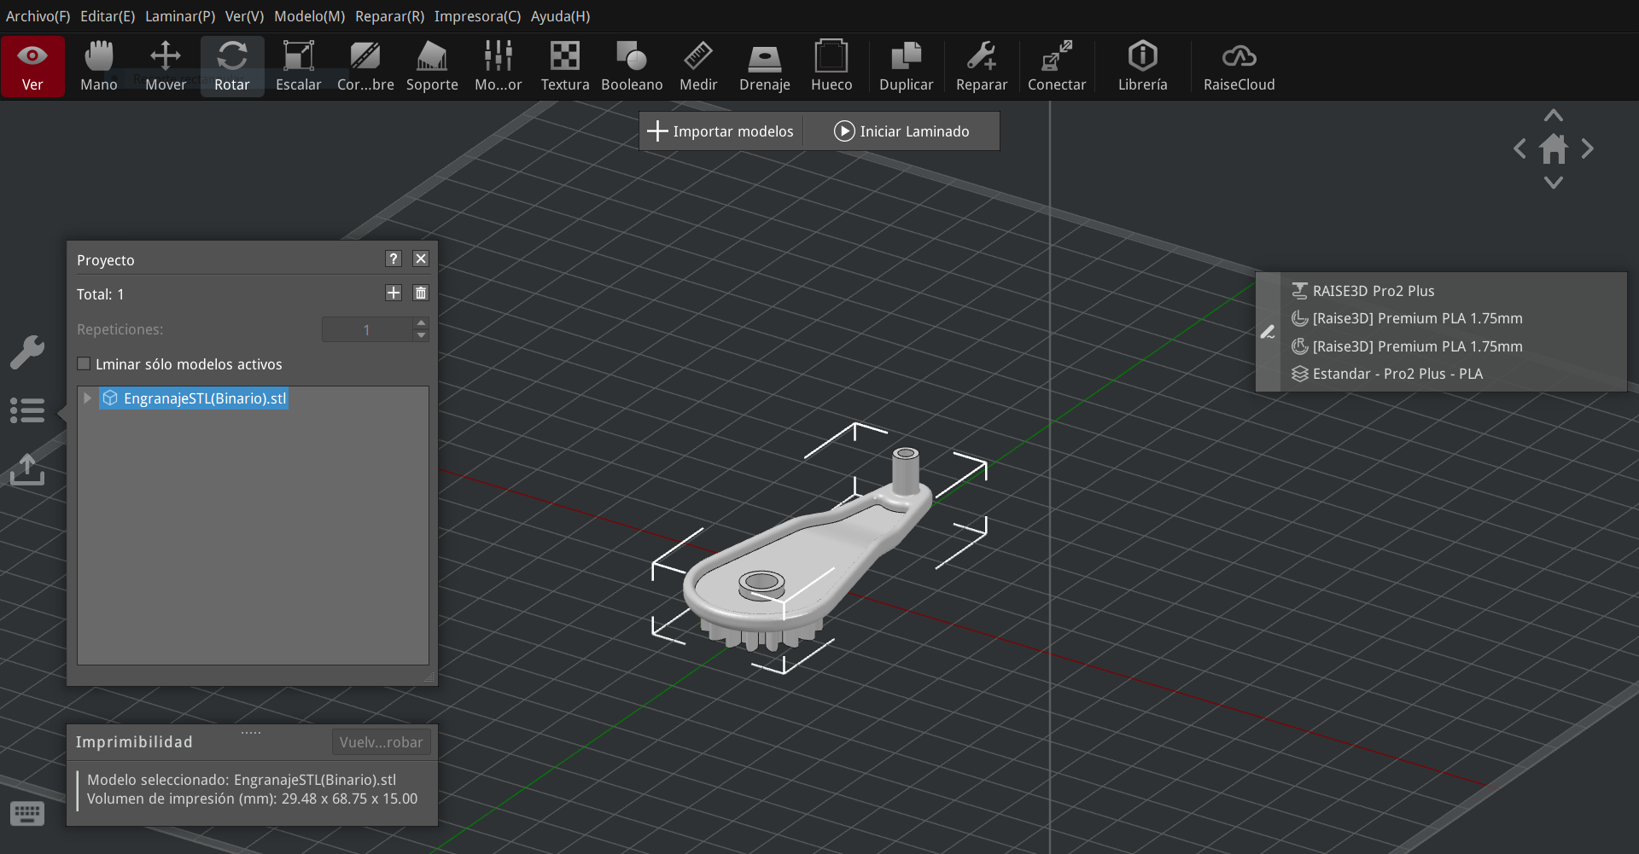The image size is (1639, 854).
Task: Open RaiseCloud
Action: coord(1239,67)
